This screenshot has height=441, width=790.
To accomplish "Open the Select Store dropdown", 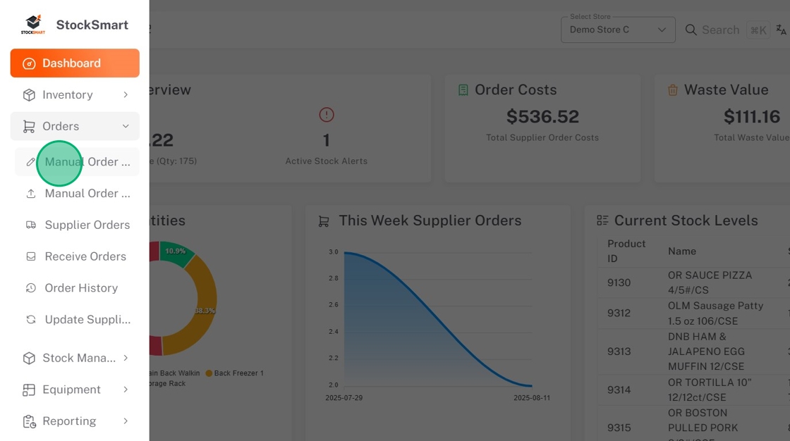I will tap(618, 30).
